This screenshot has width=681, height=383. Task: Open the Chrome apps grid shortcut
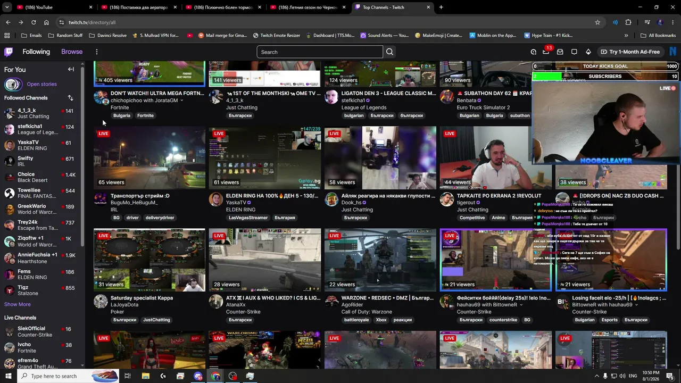coord(7,36)
